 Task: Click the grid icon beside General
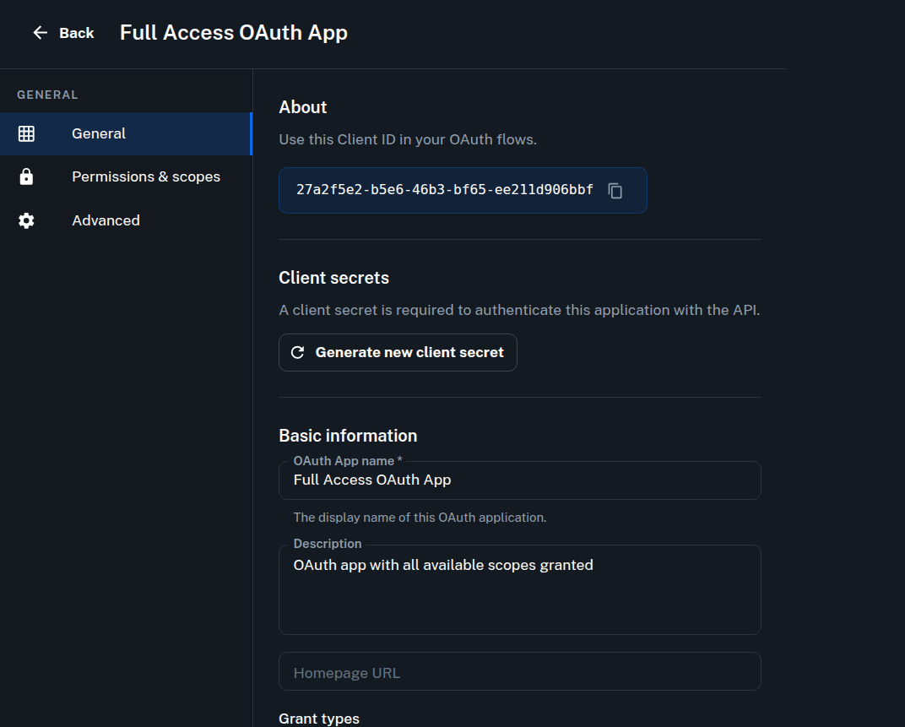(26, 133)
